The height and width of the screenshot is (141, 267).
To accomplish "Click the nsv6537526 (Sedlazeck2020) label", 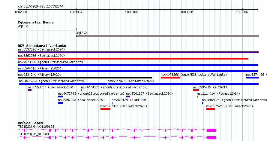I will tap(41, 49).
